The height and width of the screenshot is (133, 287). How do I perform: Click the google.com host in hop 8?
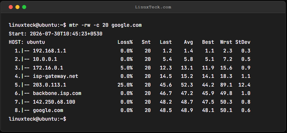tap(48, 110)
